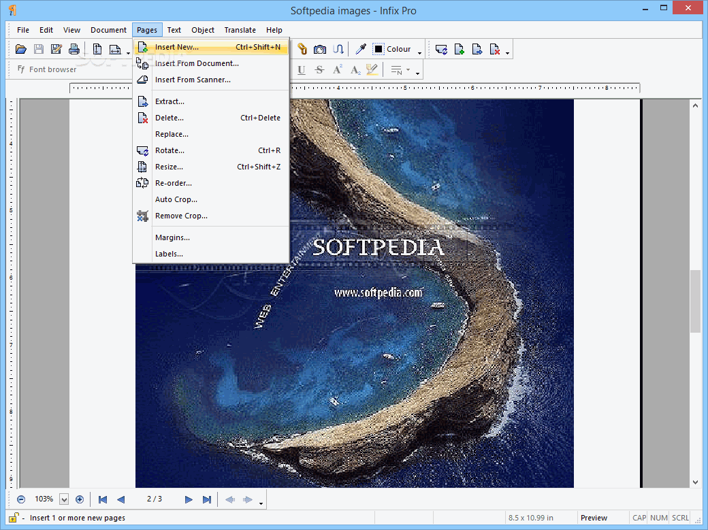Expand the navigation toolbar overflow arrow
The image size is (708, 530).
[x=261, y=503]
